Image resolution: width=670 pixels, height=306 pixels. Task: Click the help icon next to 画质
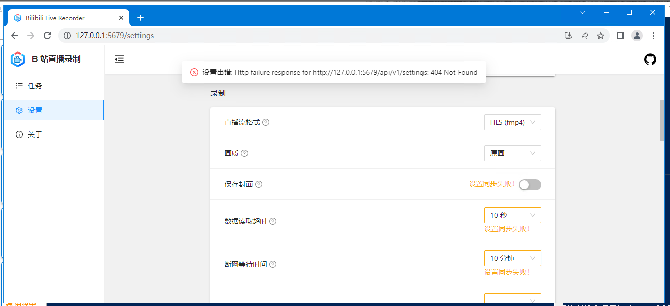pos(244,153)
